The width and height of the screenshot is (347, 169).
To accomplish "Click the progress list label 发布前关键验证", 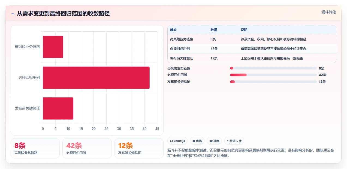I will [179, 82].
